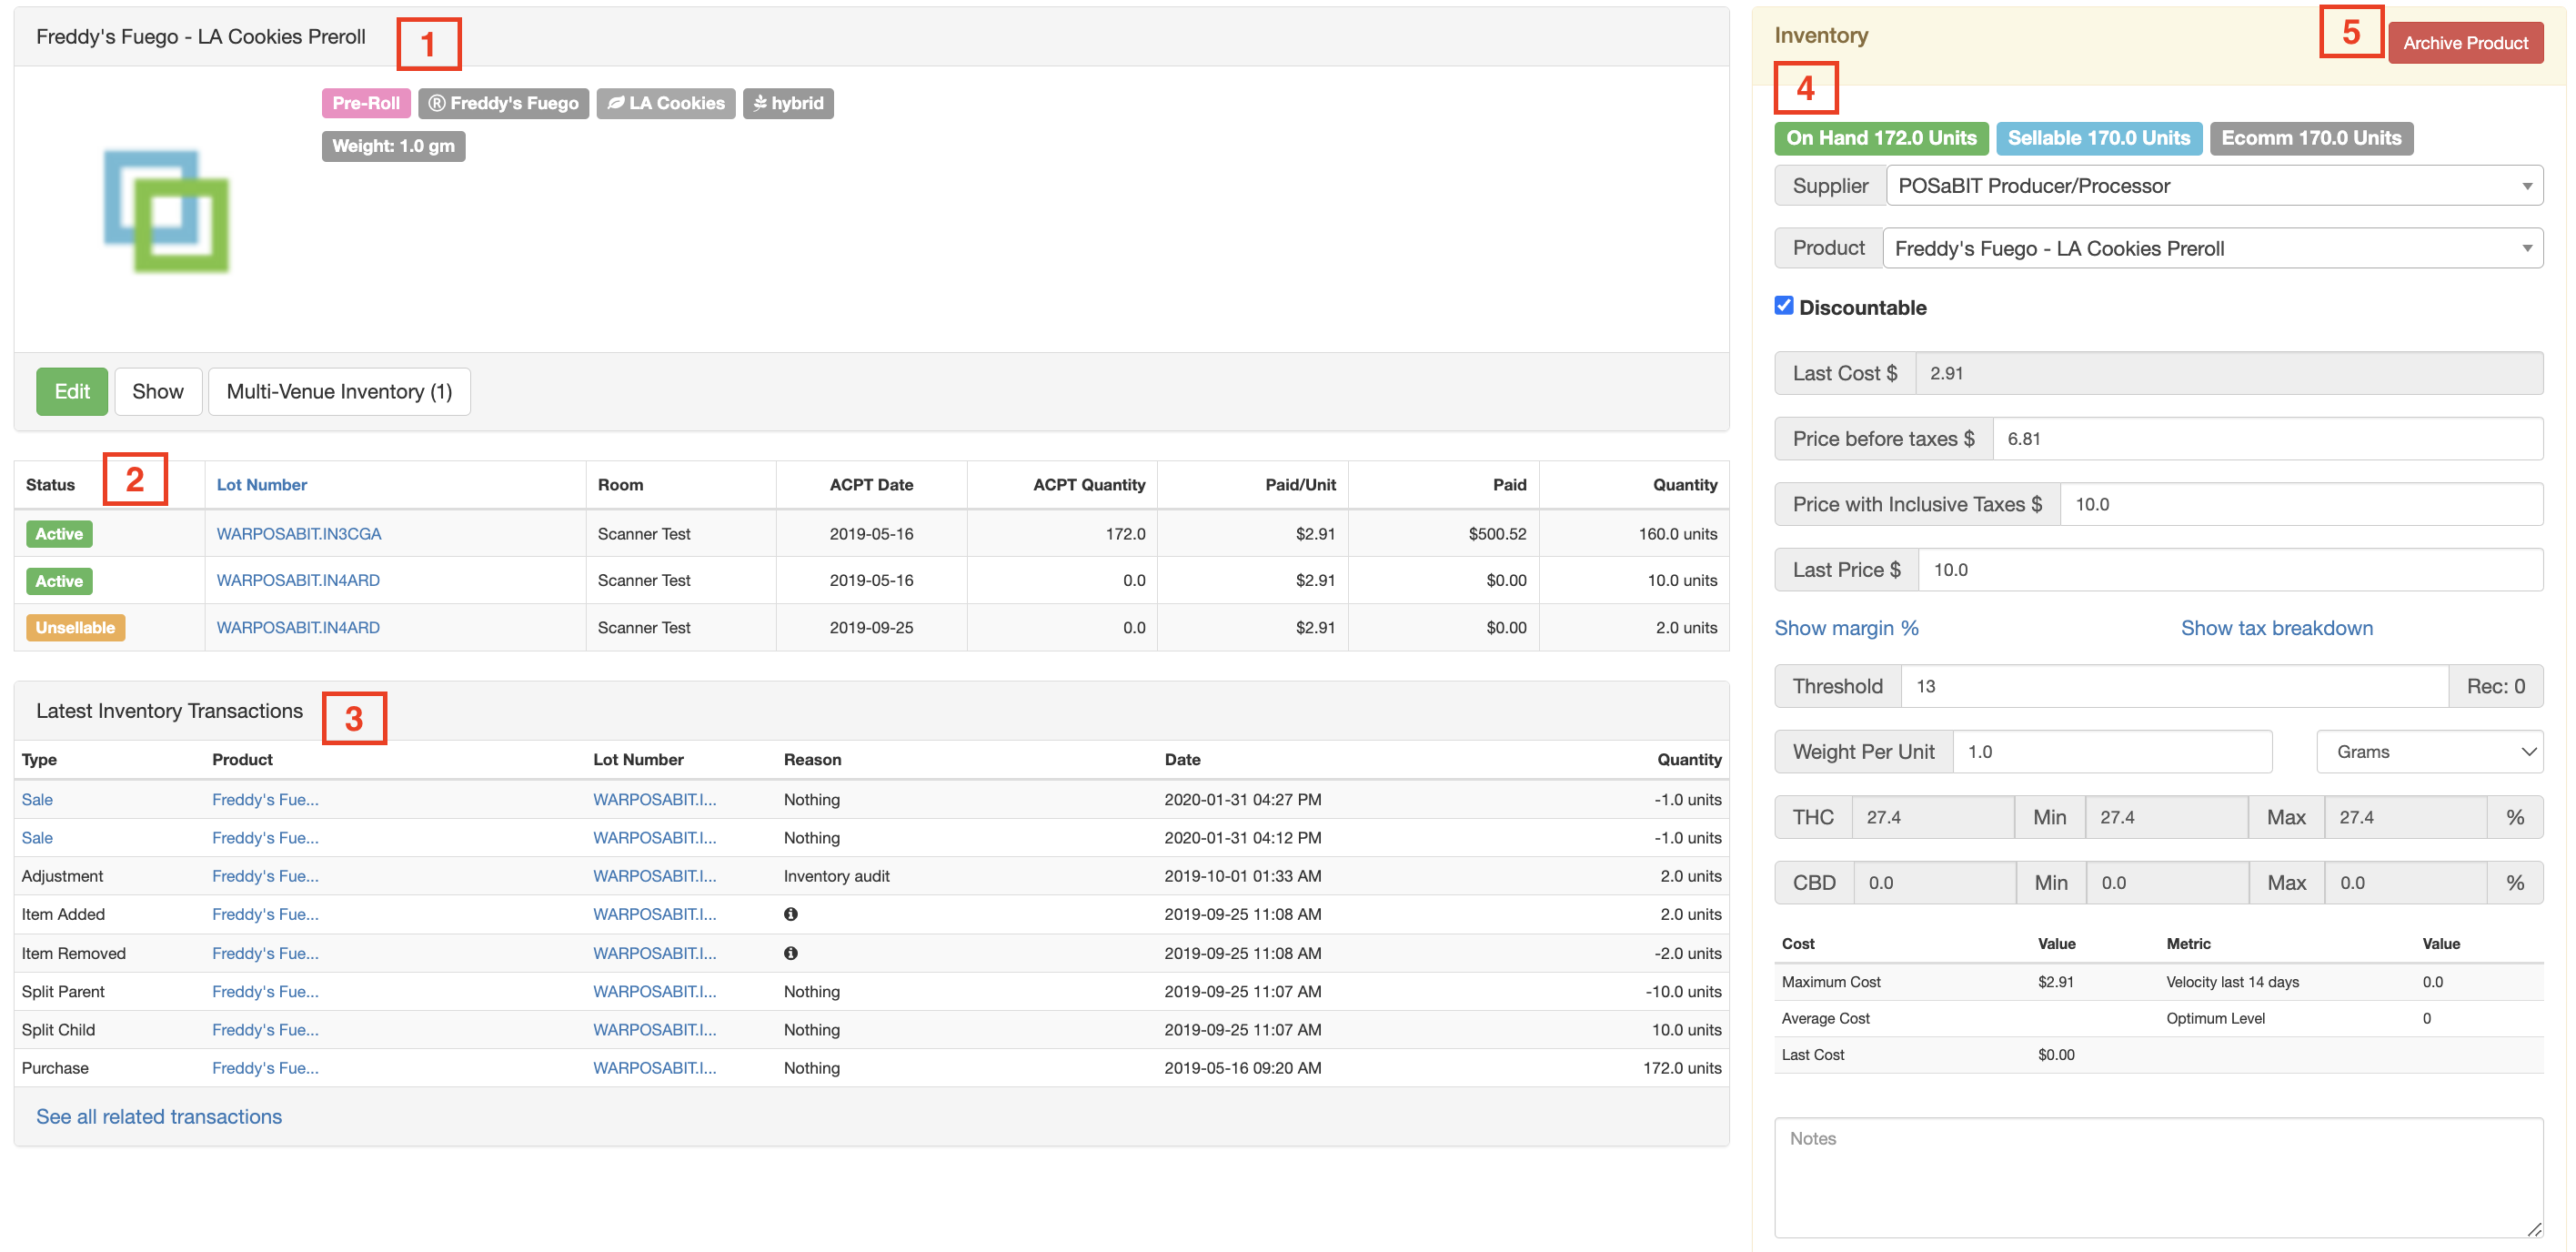Click the Last Cost field

pyautogui.click(x=2229, y=373)
